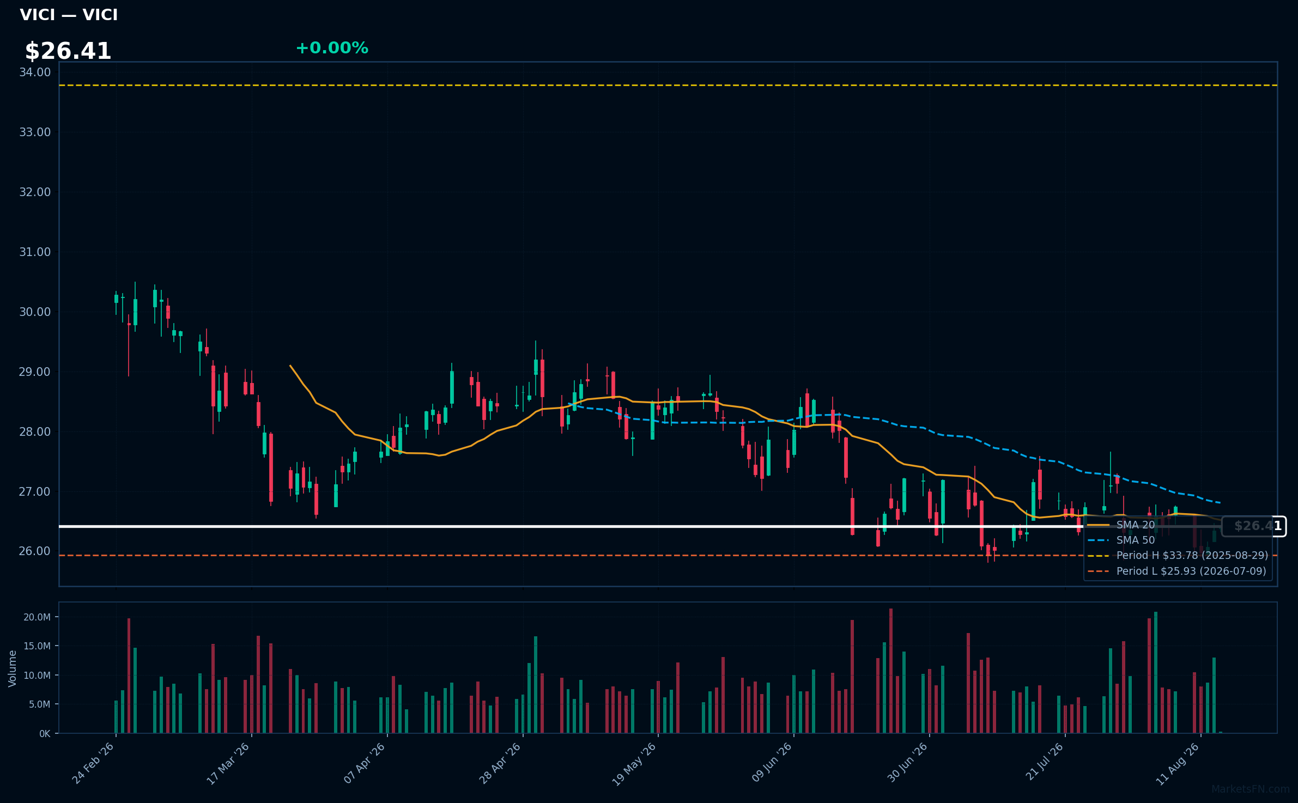Click the Period L $25.93 legend entry
The height and width of the screenshot is (803, 1298).
[1177, 571]
